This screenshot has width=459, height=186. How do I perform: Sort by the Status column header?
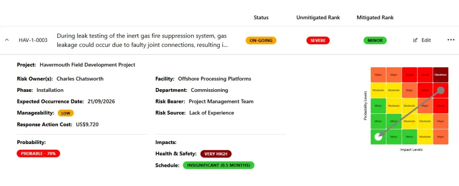tap(261, 17)
